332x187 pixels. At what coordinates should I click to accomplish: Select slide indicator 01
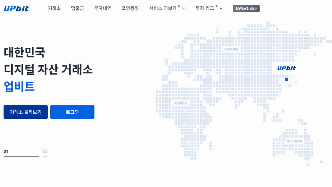pos(6,151)
